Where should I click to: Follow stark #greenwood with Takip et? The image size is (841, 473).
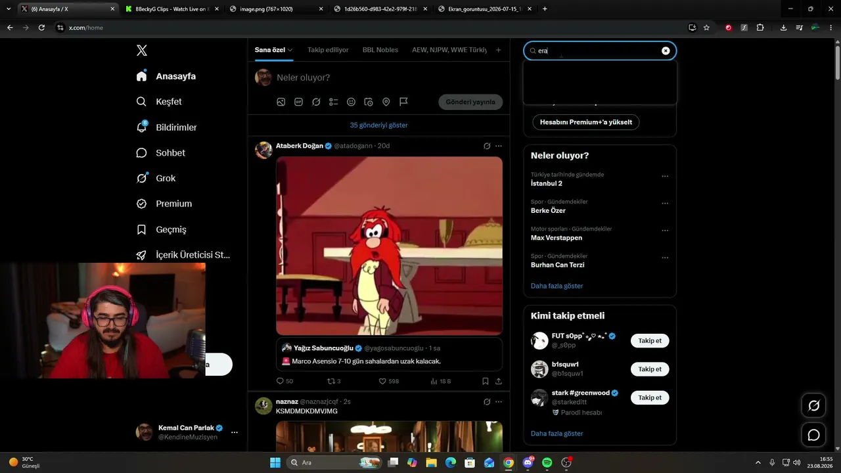[x=650, y=397]
